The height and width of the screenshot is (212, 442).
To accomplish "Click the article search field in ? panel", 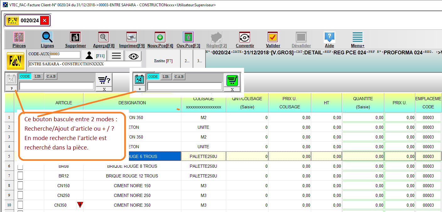I will click(56, 86).
